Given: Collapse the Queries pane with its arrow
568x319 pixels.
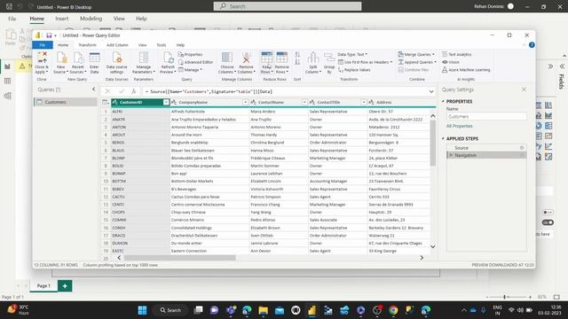Looking at the screenshot, I should [93, 89].
